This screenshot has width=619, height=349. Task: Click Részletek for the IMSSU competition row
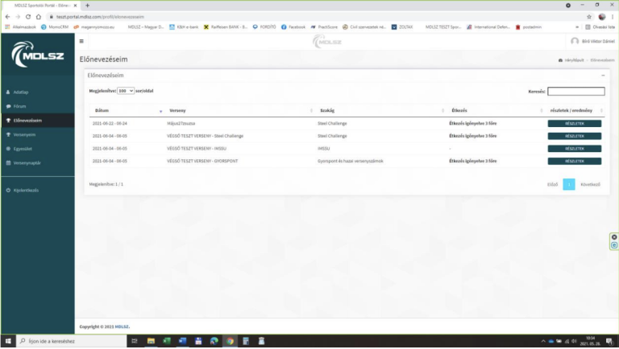574,149
